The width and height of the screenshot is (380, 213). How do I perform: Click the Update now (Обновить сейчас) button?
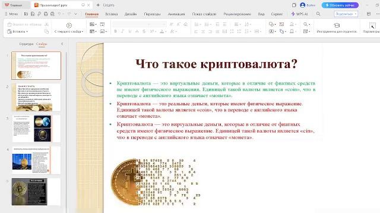[x=340, y=5]
